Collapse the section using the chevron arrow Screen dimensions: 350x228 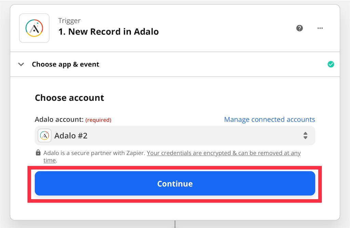21,64
